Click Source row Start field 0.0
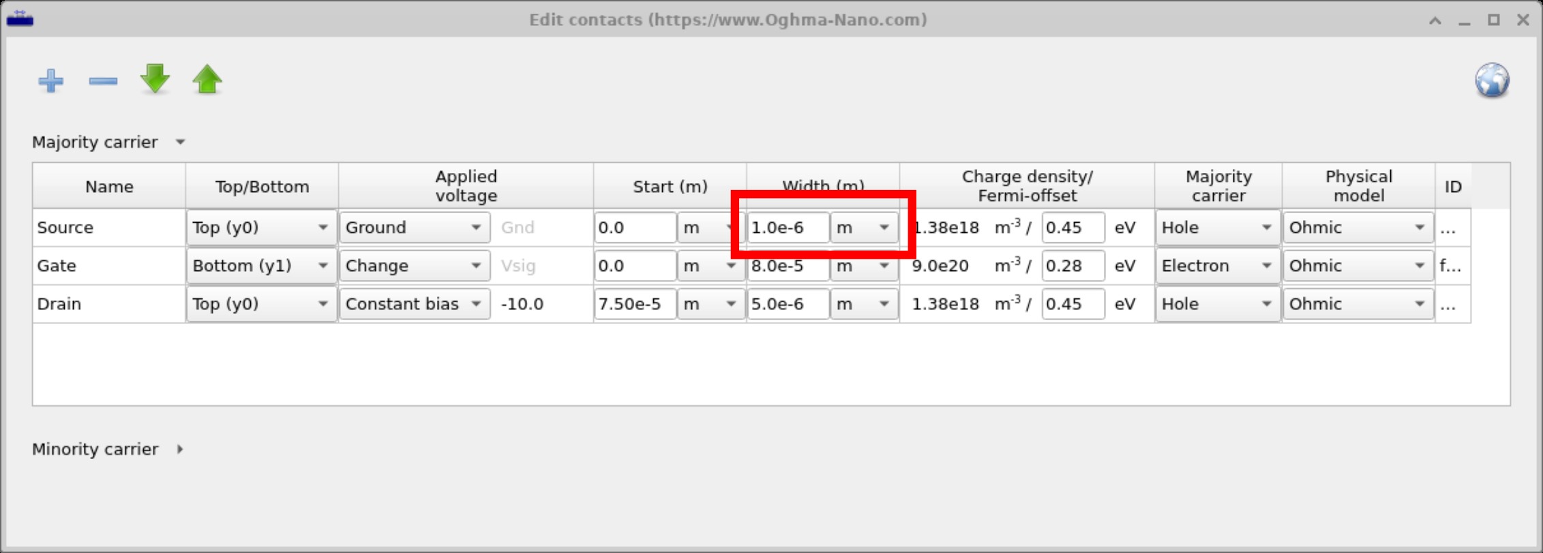The width and height of the screenshot is (1543, 553). tap(635, 227)
